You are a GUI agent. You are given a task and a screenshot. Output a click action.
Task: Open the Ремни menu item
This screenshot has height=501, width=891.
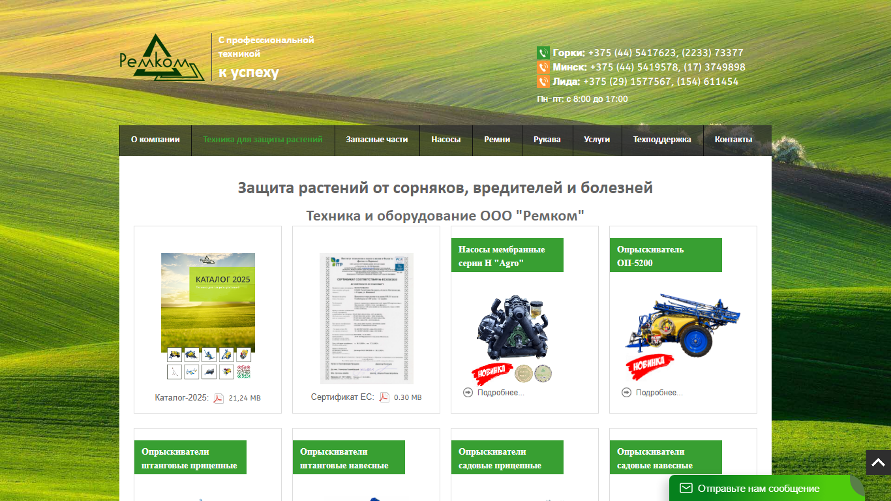pos(497,140)
